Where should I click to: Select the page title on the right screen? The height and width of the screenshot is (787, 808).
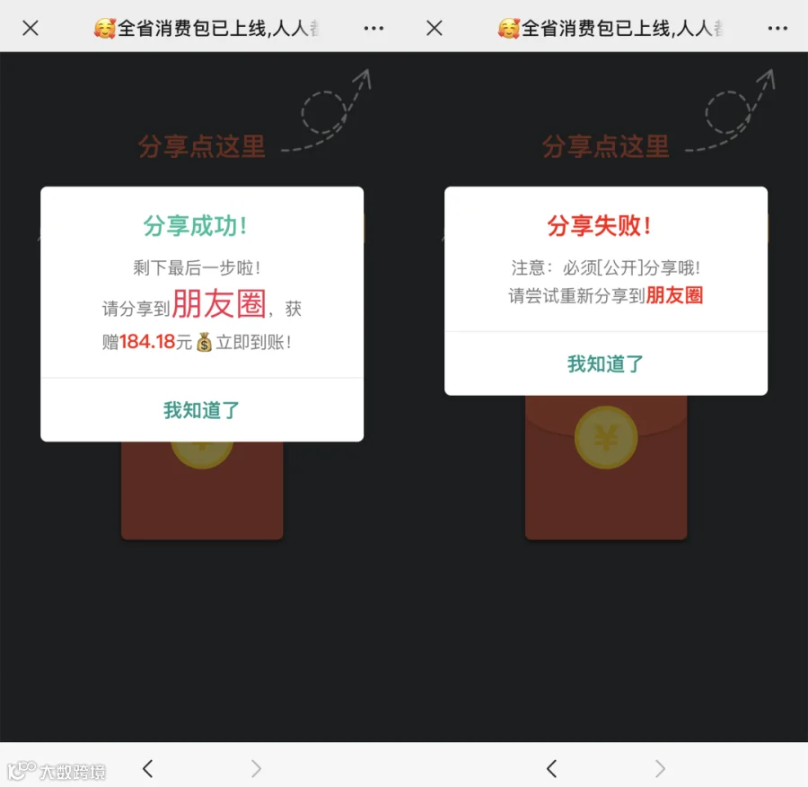(x=610, y=29)
